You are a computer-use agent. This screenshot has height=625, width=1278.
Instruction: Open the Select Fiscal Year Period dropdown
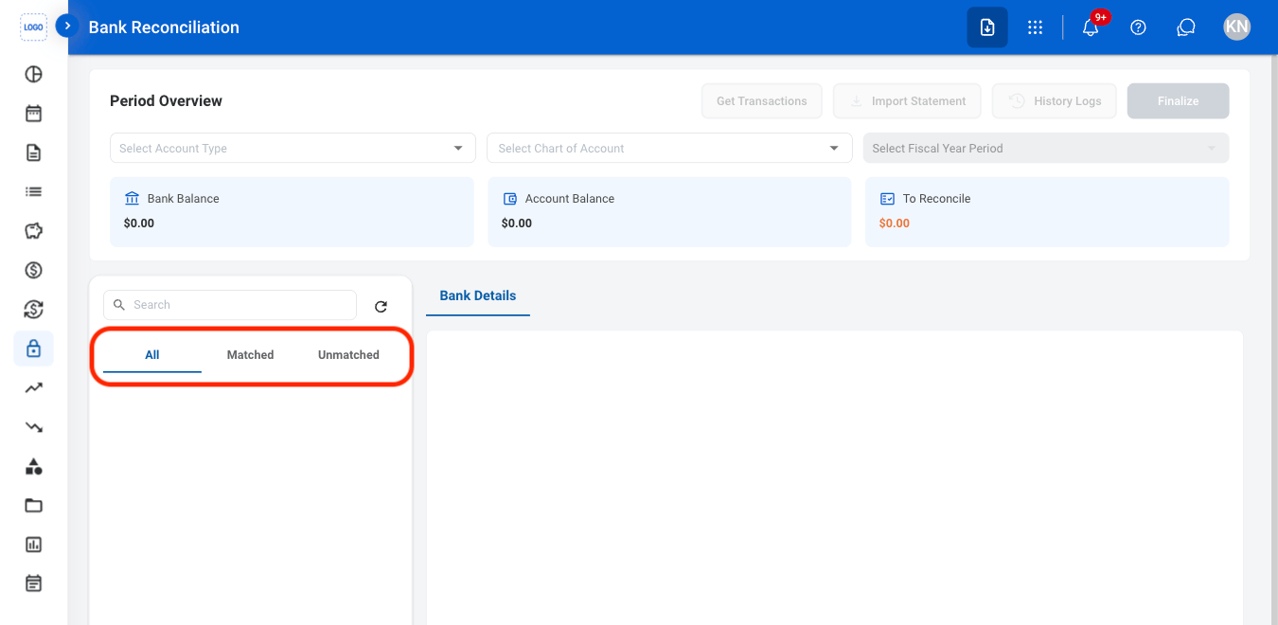click(x=1046, y=148)
